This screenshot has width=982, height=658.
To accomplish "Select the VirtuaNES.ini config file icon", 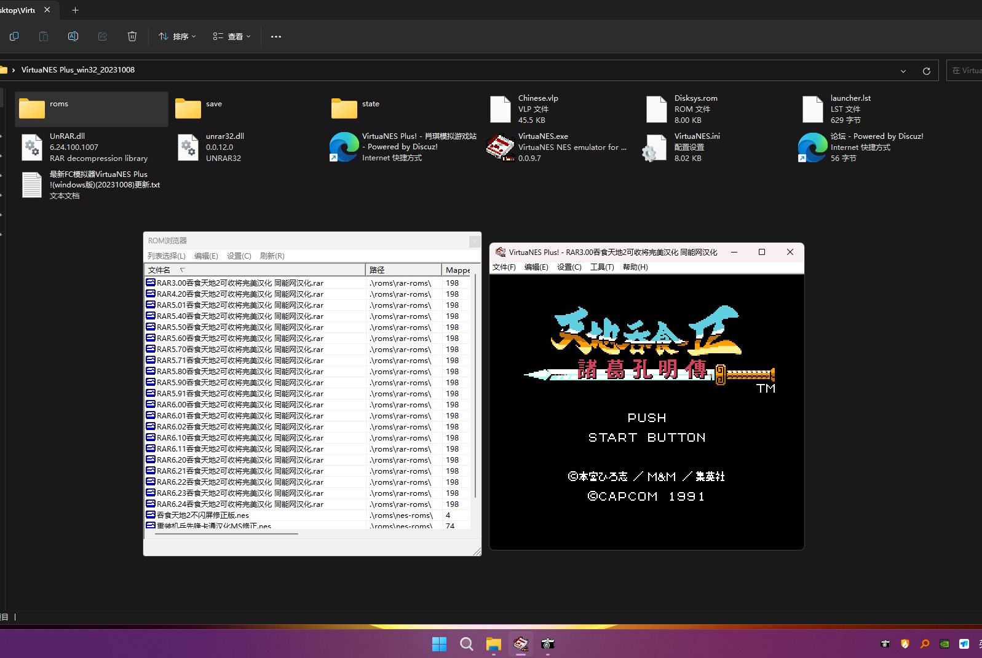I will pyautogui.click(x=655, y=147).
